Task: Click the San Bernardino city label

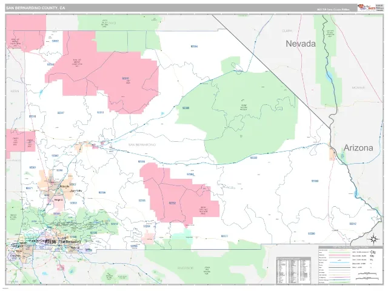Action: [71, 241]
